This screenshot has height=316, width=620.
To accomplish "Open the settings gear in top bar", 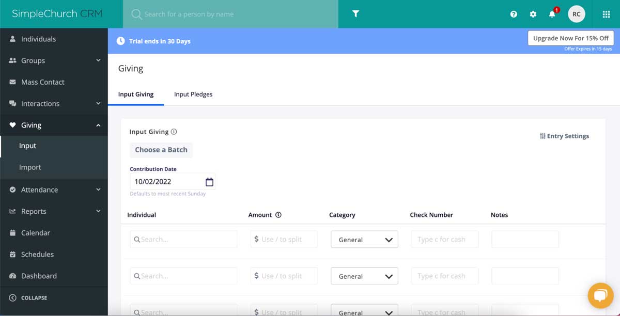I will [x=533, y=14].
